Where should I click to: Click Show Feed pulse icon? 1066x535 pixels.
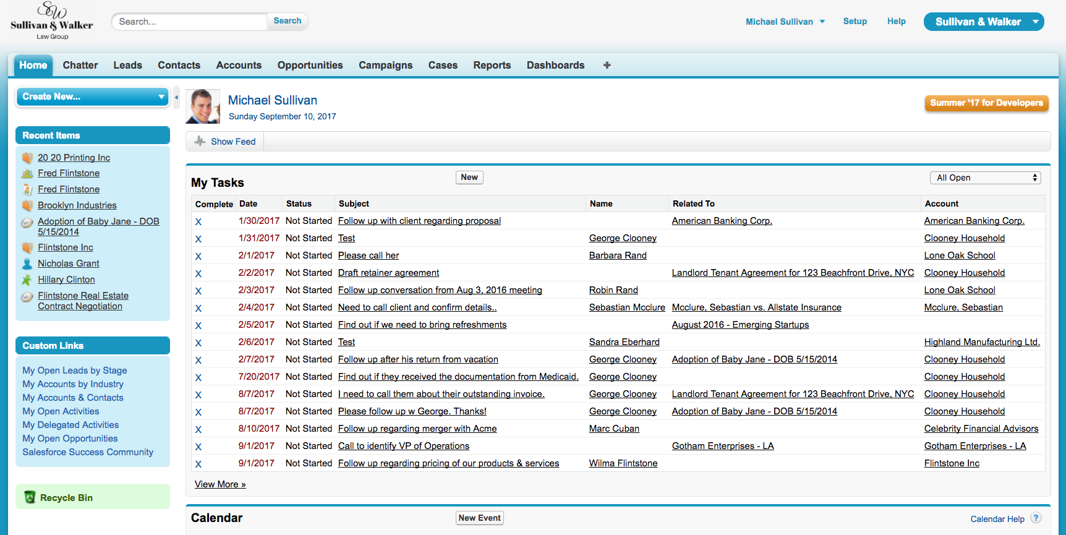point(200,141)
